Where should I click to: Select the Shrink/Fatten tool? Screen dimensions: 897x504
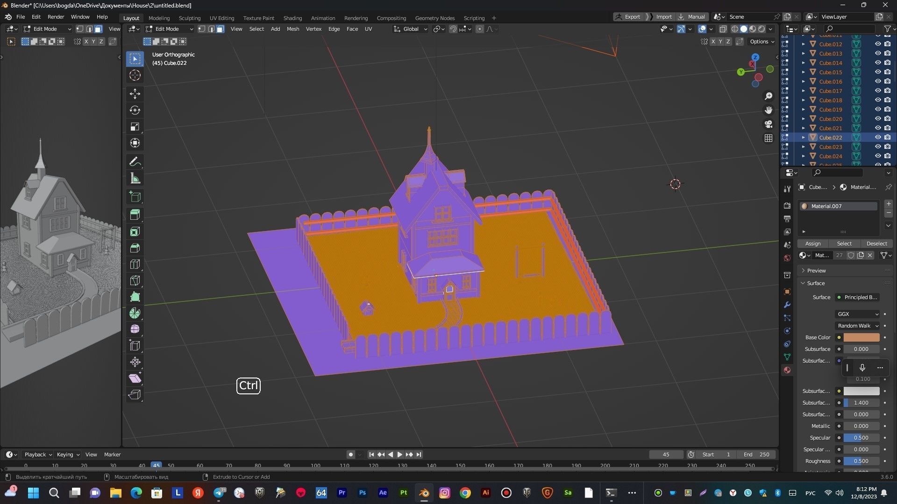coord(135,362)
